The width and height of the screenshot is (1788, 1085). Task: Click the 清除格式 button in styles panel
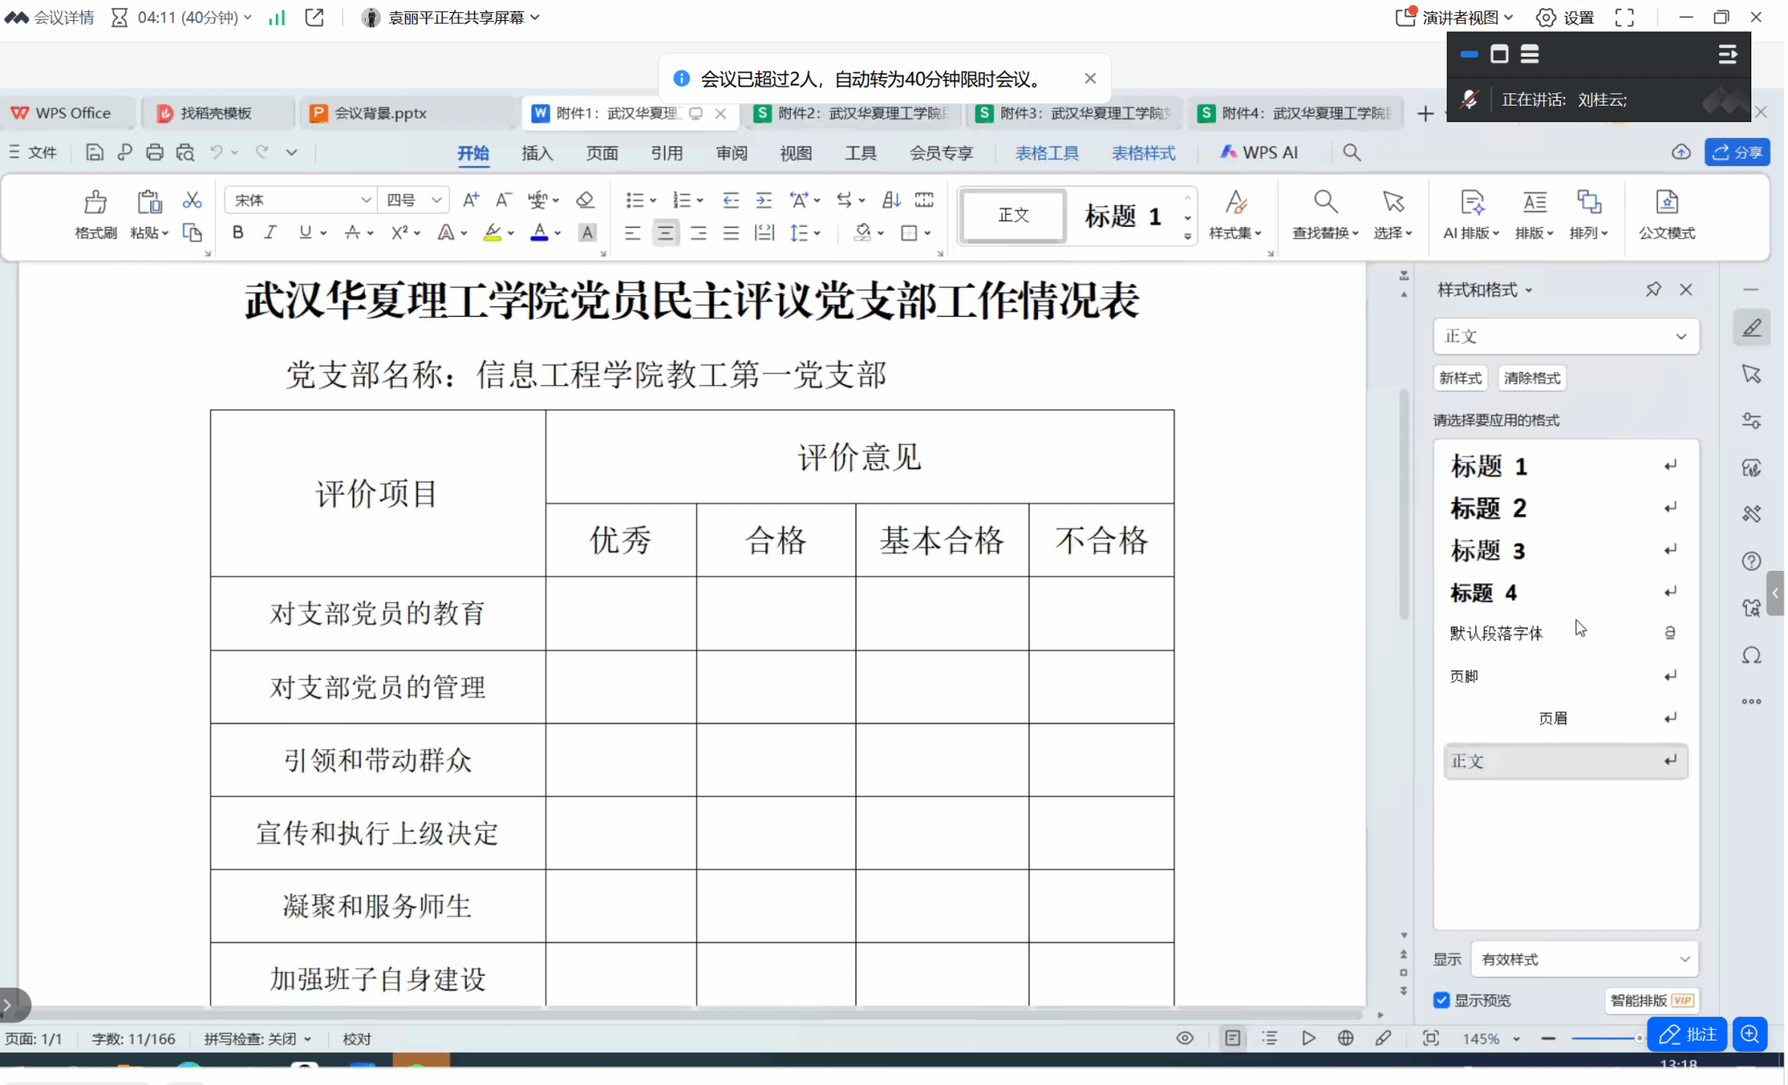point(1531,378)
